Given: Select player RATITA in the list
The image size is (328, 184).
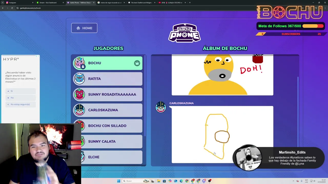Looking at the screenshot, I should tap(108, 79).
